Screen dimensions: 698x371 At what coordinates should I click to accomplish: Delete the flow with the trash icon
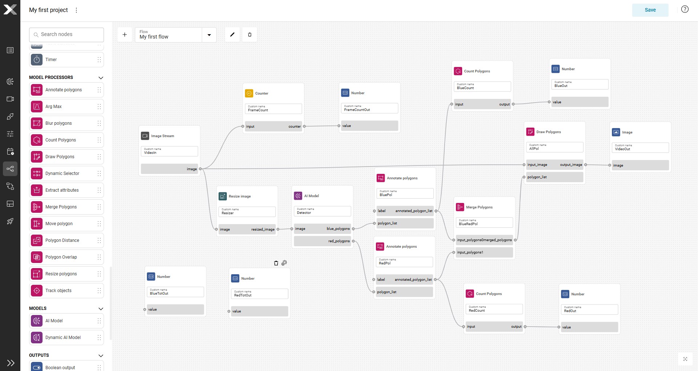pyautogui.click(x=250, y=35)
